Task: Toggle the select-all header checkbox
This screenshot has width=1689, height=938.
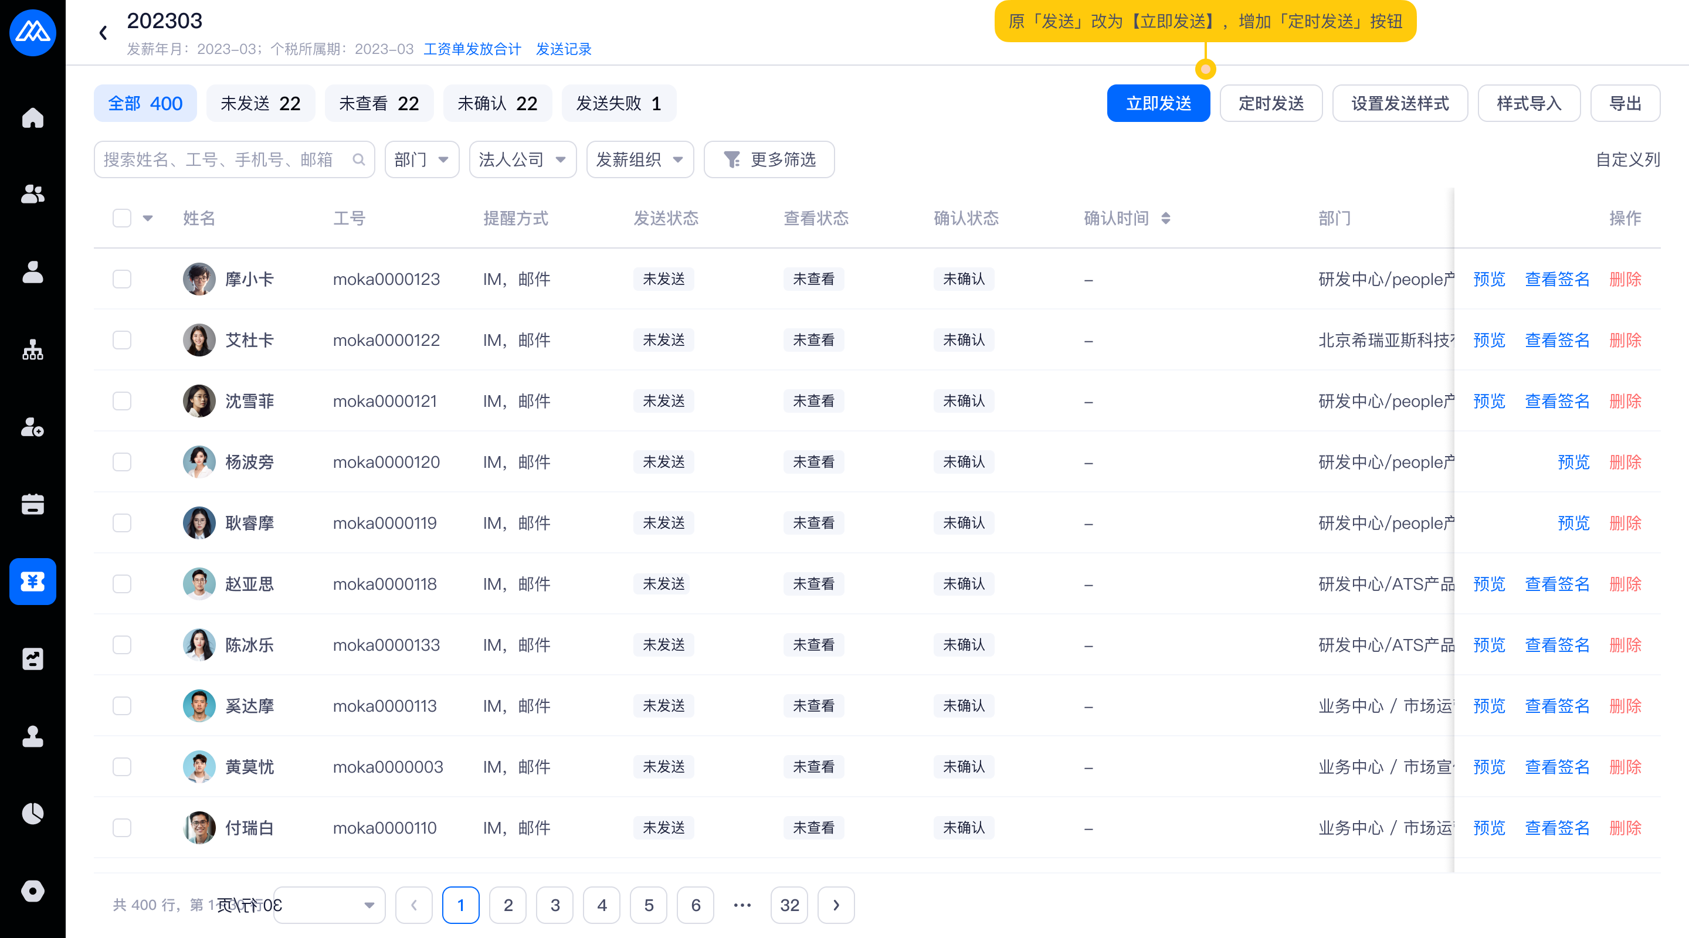Action: [122, 218]
